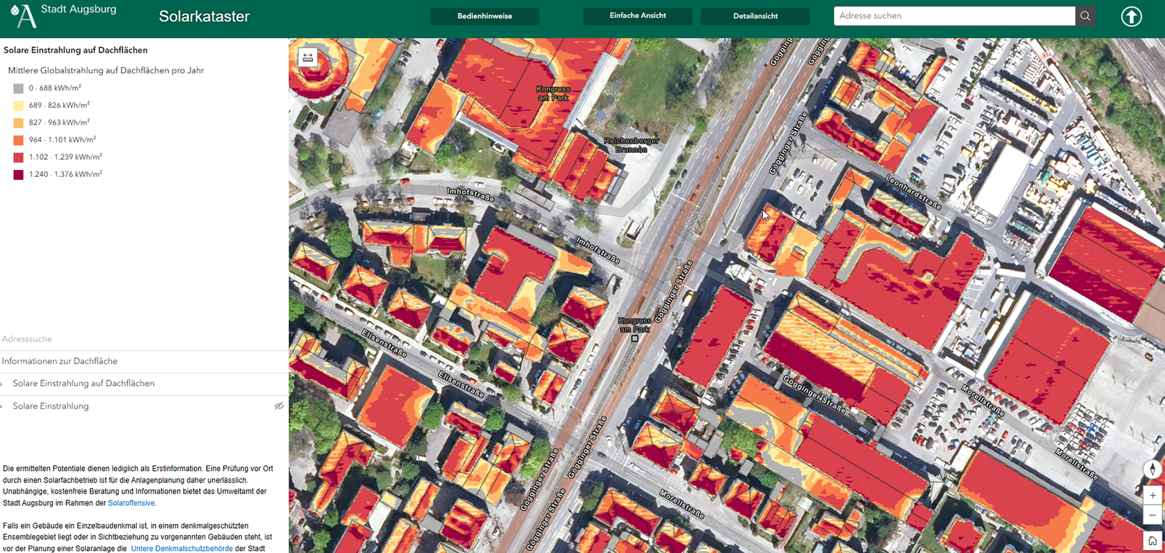Click the Adresse suchen input field

954,16
